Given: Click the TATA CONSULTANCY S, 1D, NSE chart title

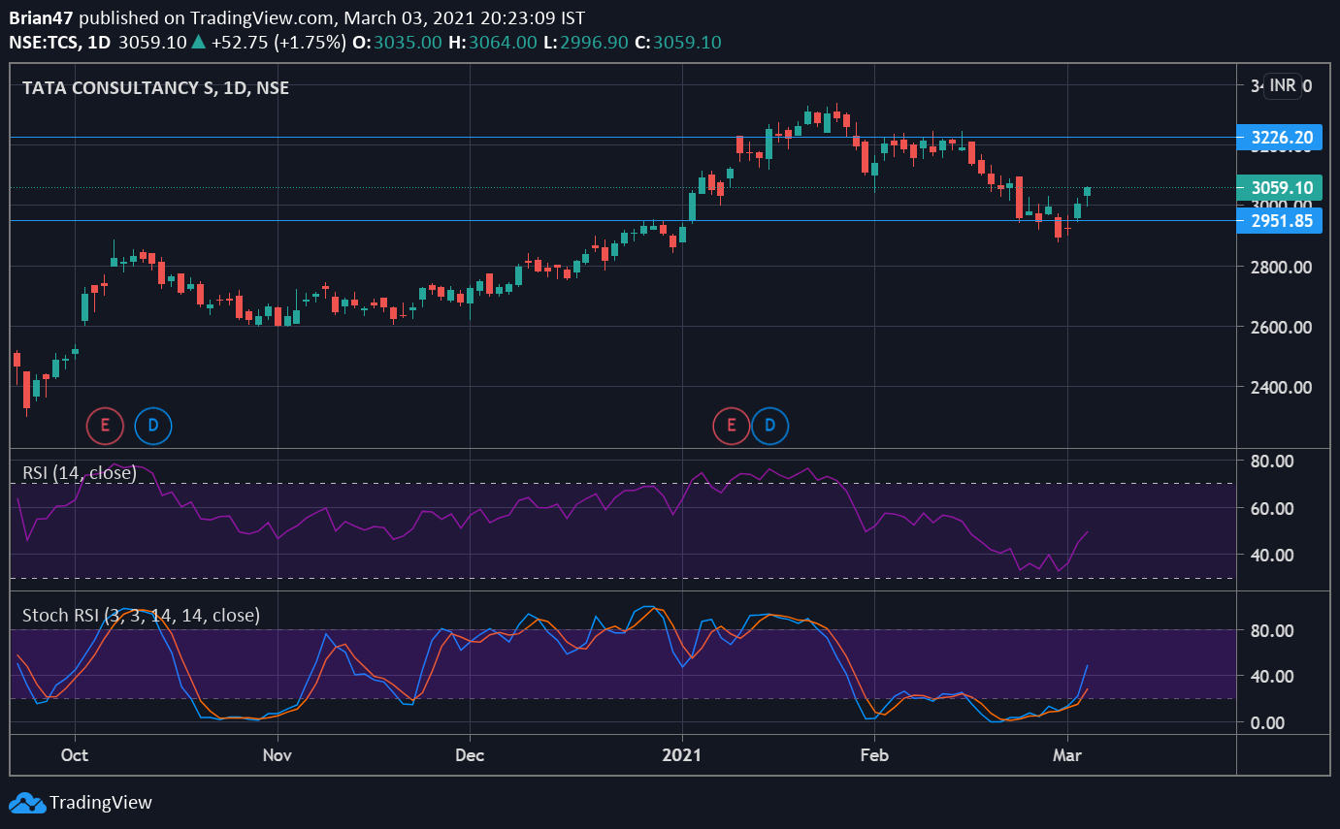Looking at the screenshot, I should (155, 87).
